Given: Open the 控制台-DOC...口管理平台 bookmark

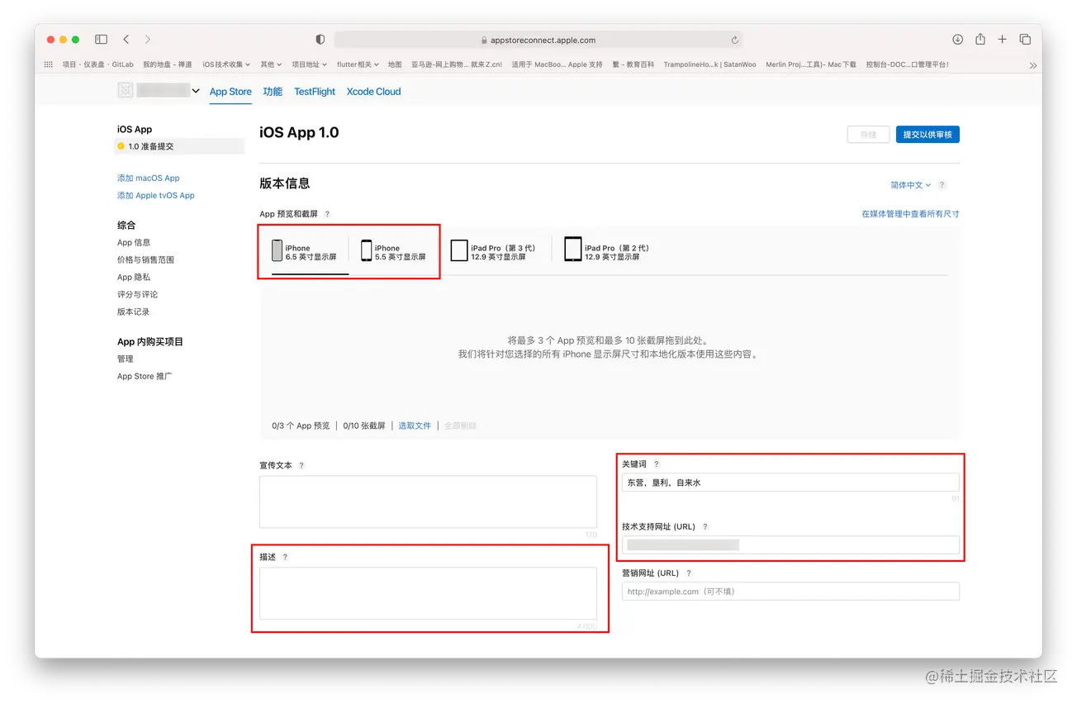Looking at the screenshot, I should click(x=907, y=64).
